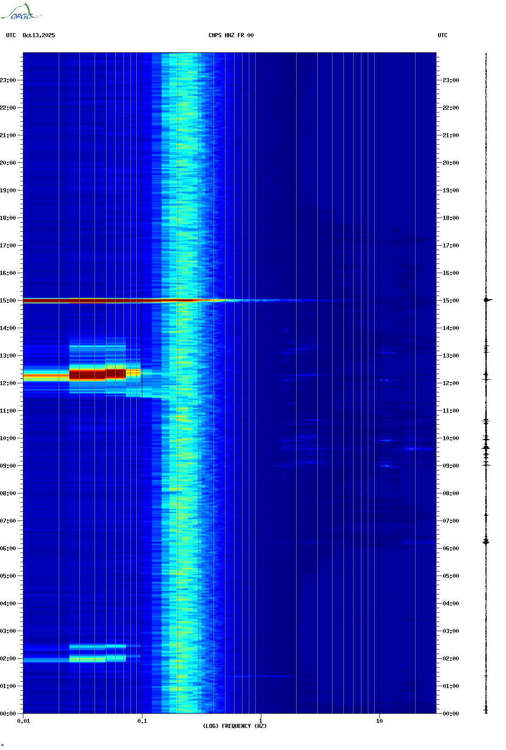Click the left axis 19:00 time label

click(8, 190)
